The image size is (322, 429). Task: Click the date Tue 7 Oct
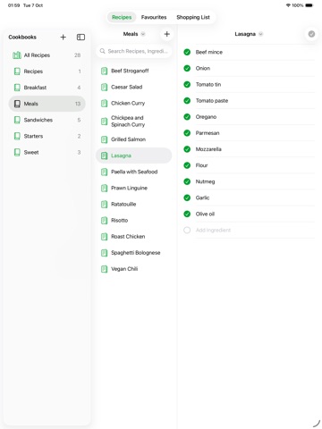(33, 5)
